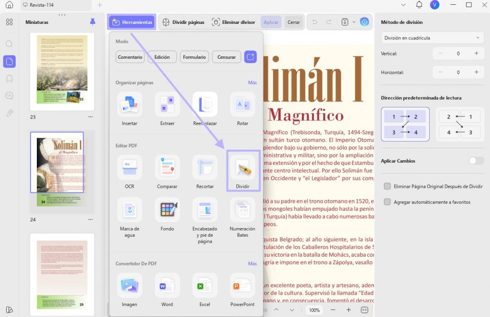Check Eliminar Página Original Después de Dividir
Image resolution: width=490 pixels, height=317 pixels.
387,186
